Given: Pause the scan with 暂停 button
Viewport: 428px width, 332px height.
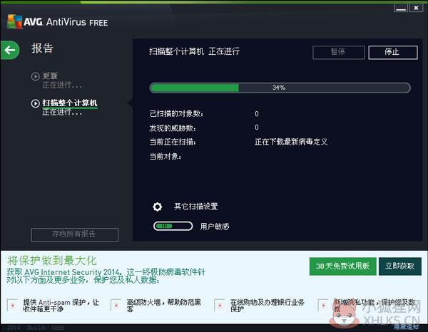Looking at the screenshot, I should tap(338, 52).
